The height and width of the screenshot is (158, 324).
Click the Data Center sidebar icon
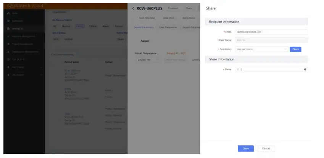point(8,75)
